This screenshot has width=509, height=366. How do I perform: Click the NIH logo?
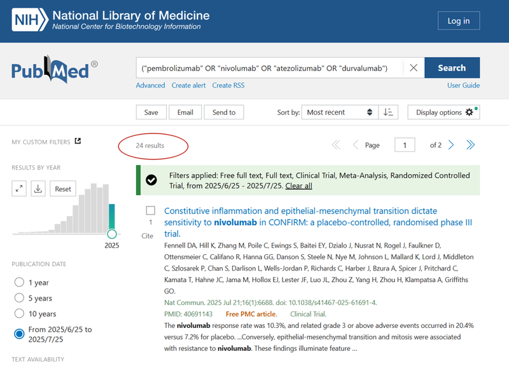[29, 20]
